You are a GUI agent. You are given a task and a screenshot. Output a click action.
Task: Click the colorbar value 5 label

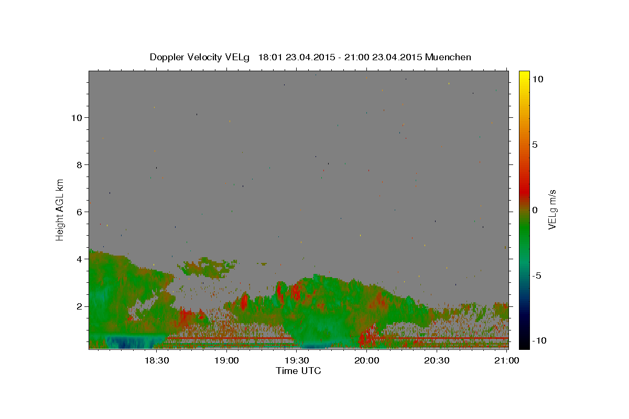coord(535,145)
